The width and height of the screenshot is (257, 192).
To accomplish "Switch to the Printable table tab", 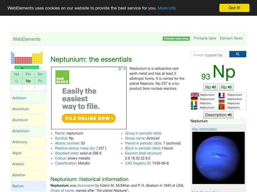I will [x=205, y=38].
